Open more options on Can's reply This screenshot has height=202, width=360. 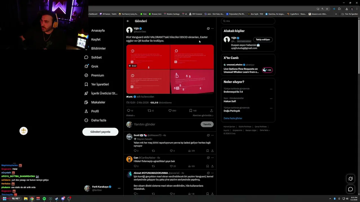pos(212,158)
